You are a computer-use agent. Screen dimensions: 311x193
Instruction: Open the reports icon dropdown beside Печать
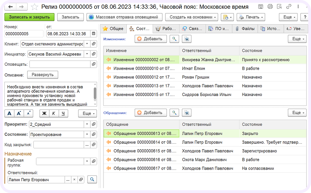tap(227, 17)
